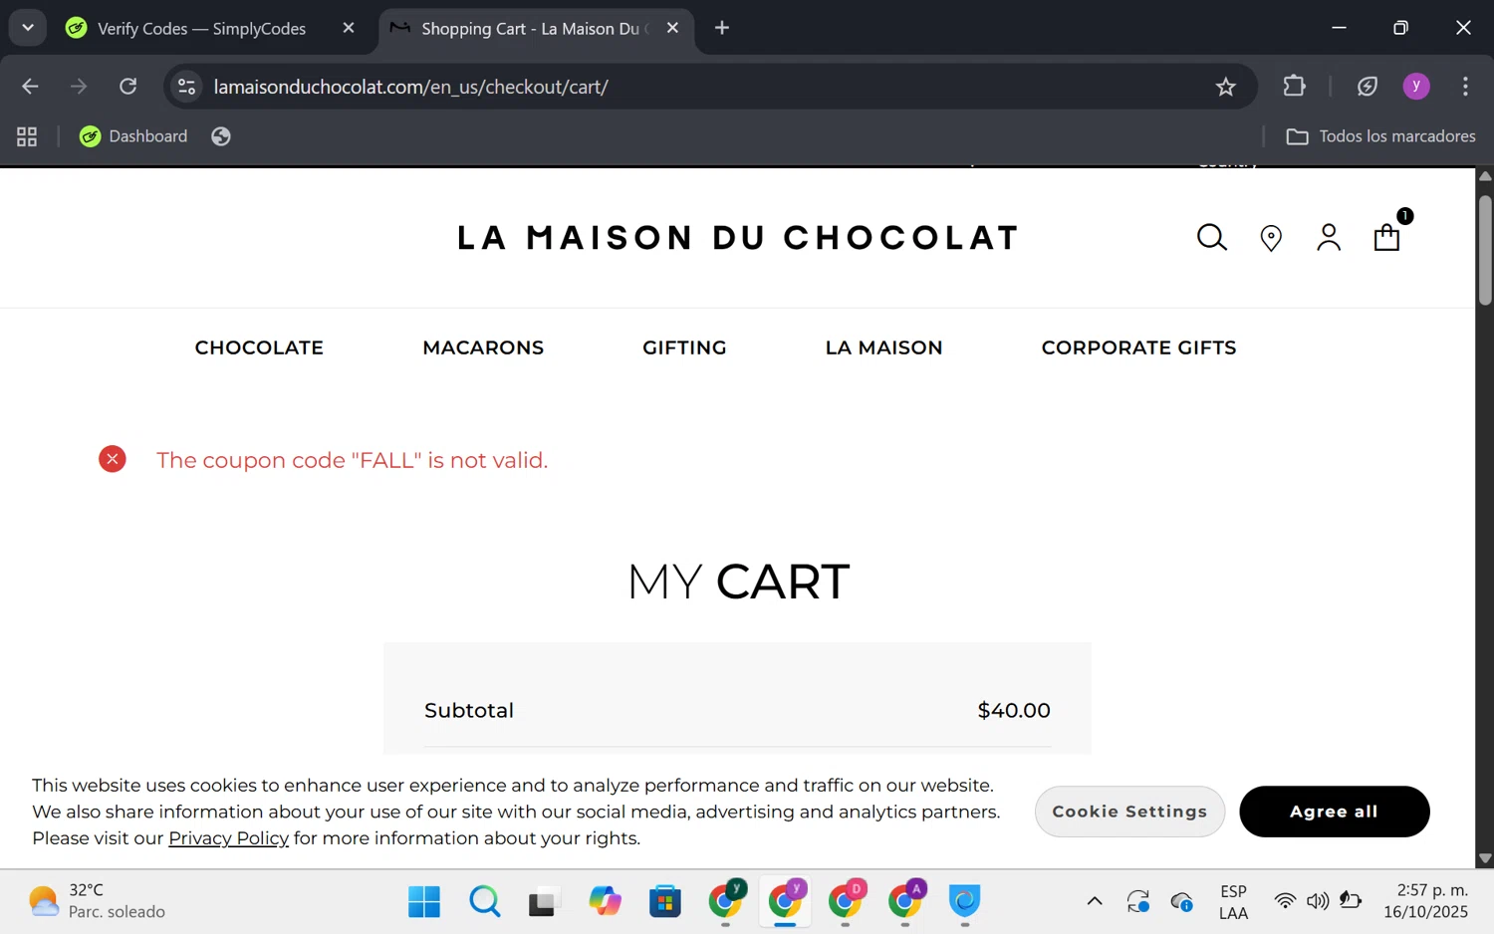
Task: Launch Copilot from the taskbar
Action: pyautogui.click(x=605, y=902)
